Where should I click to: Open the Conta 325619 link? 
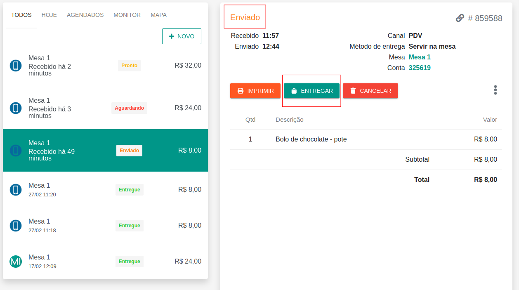[x=420, y=68]
